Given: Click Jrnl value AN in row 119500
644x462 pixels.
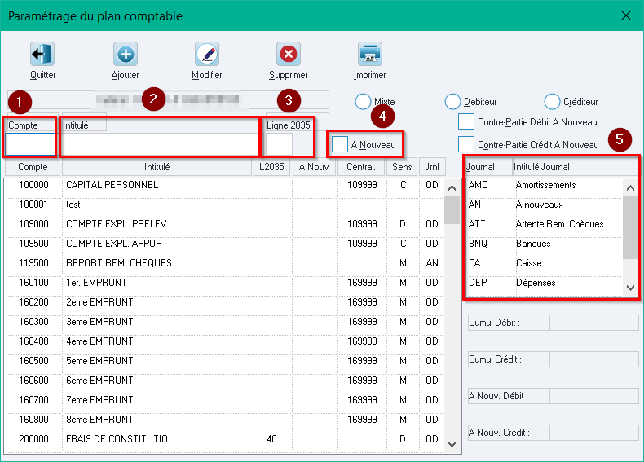Looking at the screenshot, I should (x=432, y=263).
